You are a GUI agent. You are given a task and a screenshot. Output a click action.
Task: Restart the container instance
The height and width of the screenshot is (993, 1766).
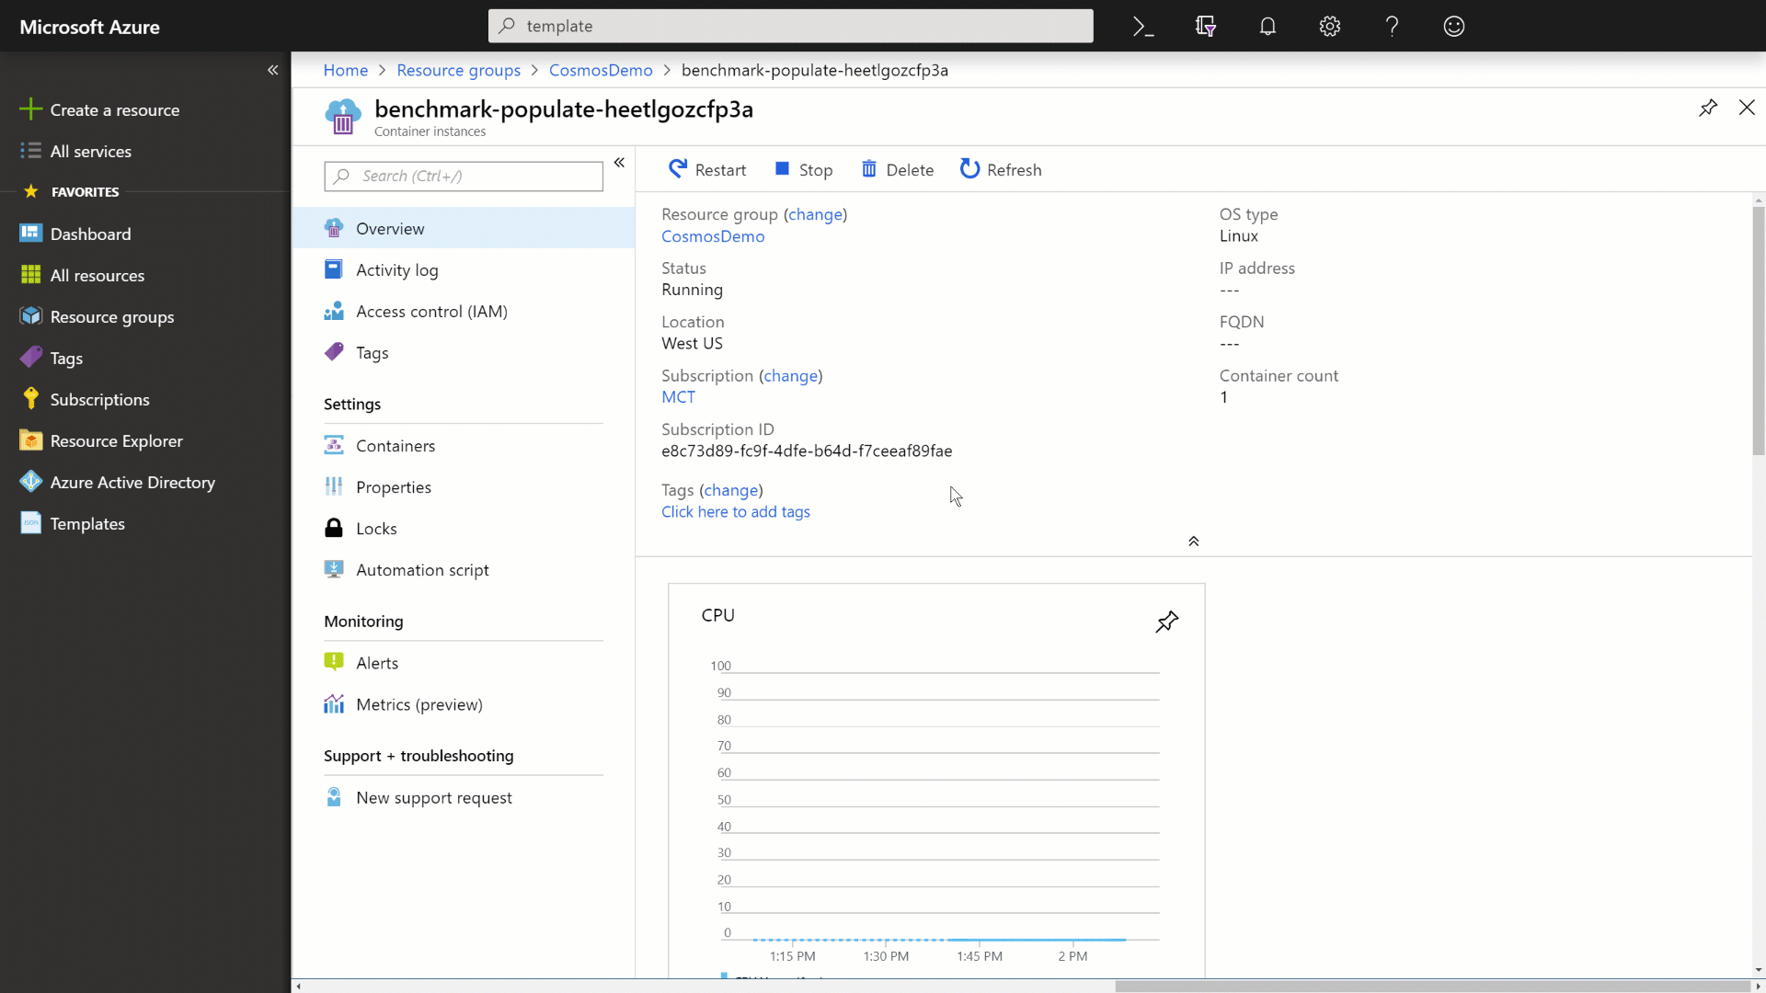[x=706, y=170]
